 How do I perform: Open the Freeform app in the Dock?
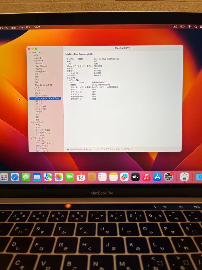124,177
